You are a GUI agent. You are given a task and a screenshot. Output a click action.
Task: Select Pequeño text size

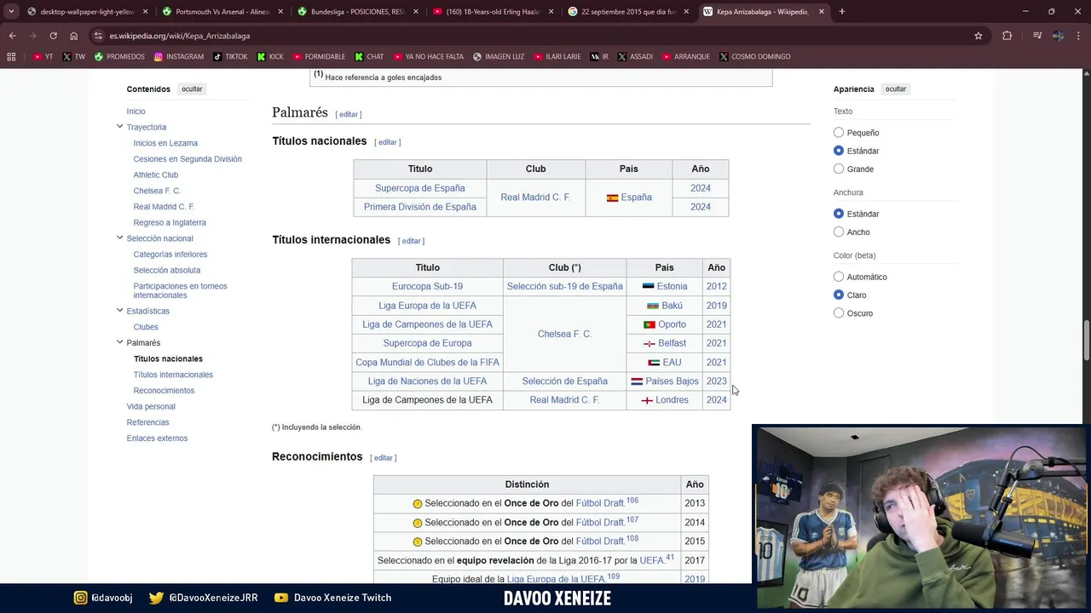839,133
